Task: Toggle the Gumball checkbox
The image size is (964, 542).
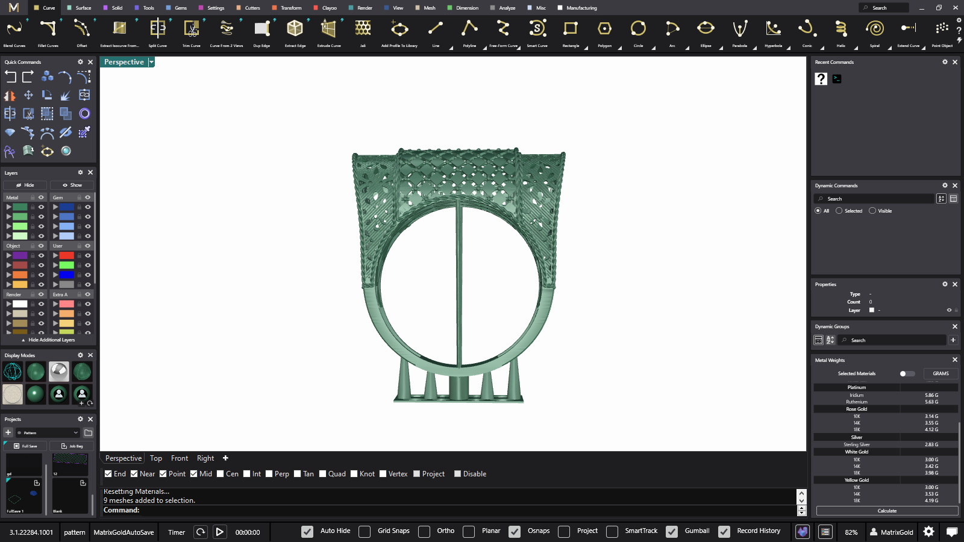Action: 672,532
